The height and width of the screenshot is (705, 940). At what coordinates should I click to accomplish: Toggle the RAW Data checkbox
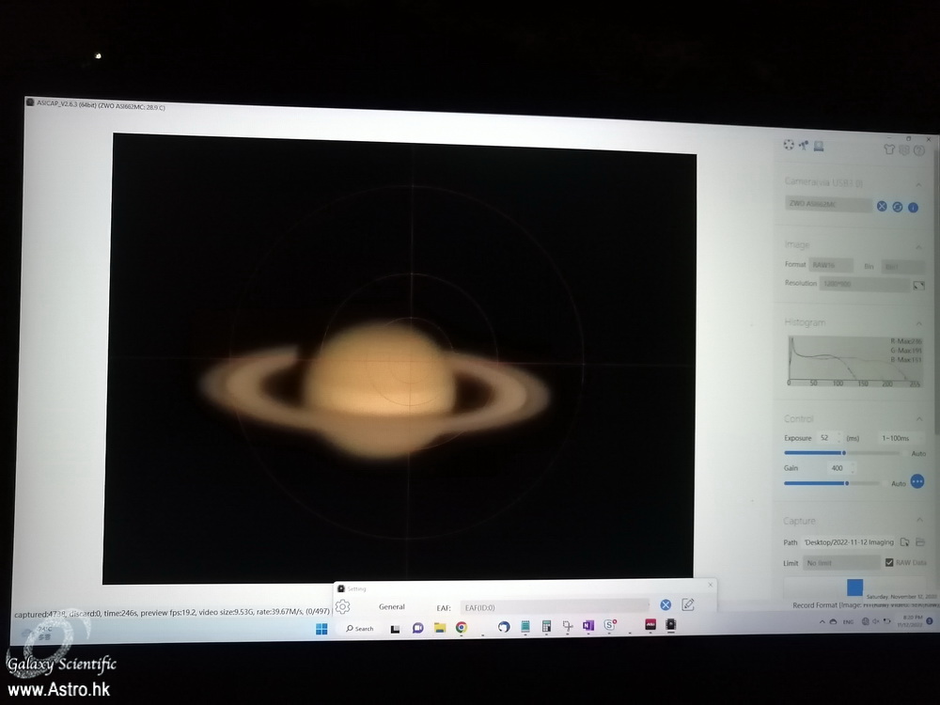[889, 562]
